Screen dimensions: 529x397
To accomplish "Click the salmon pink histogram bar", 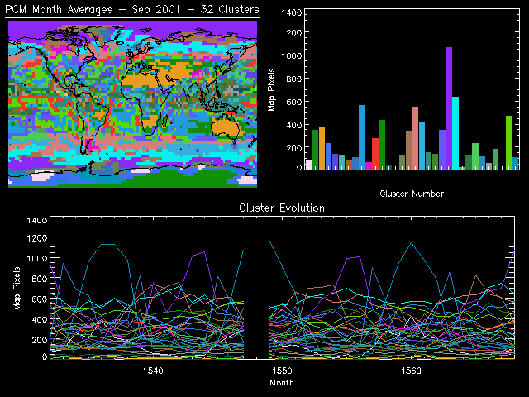I will click(415, 137).
